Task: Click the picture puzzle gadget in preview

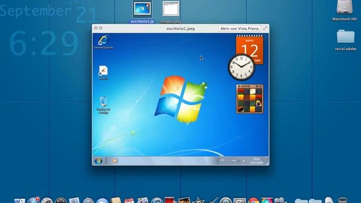Action: coord(250,99)
